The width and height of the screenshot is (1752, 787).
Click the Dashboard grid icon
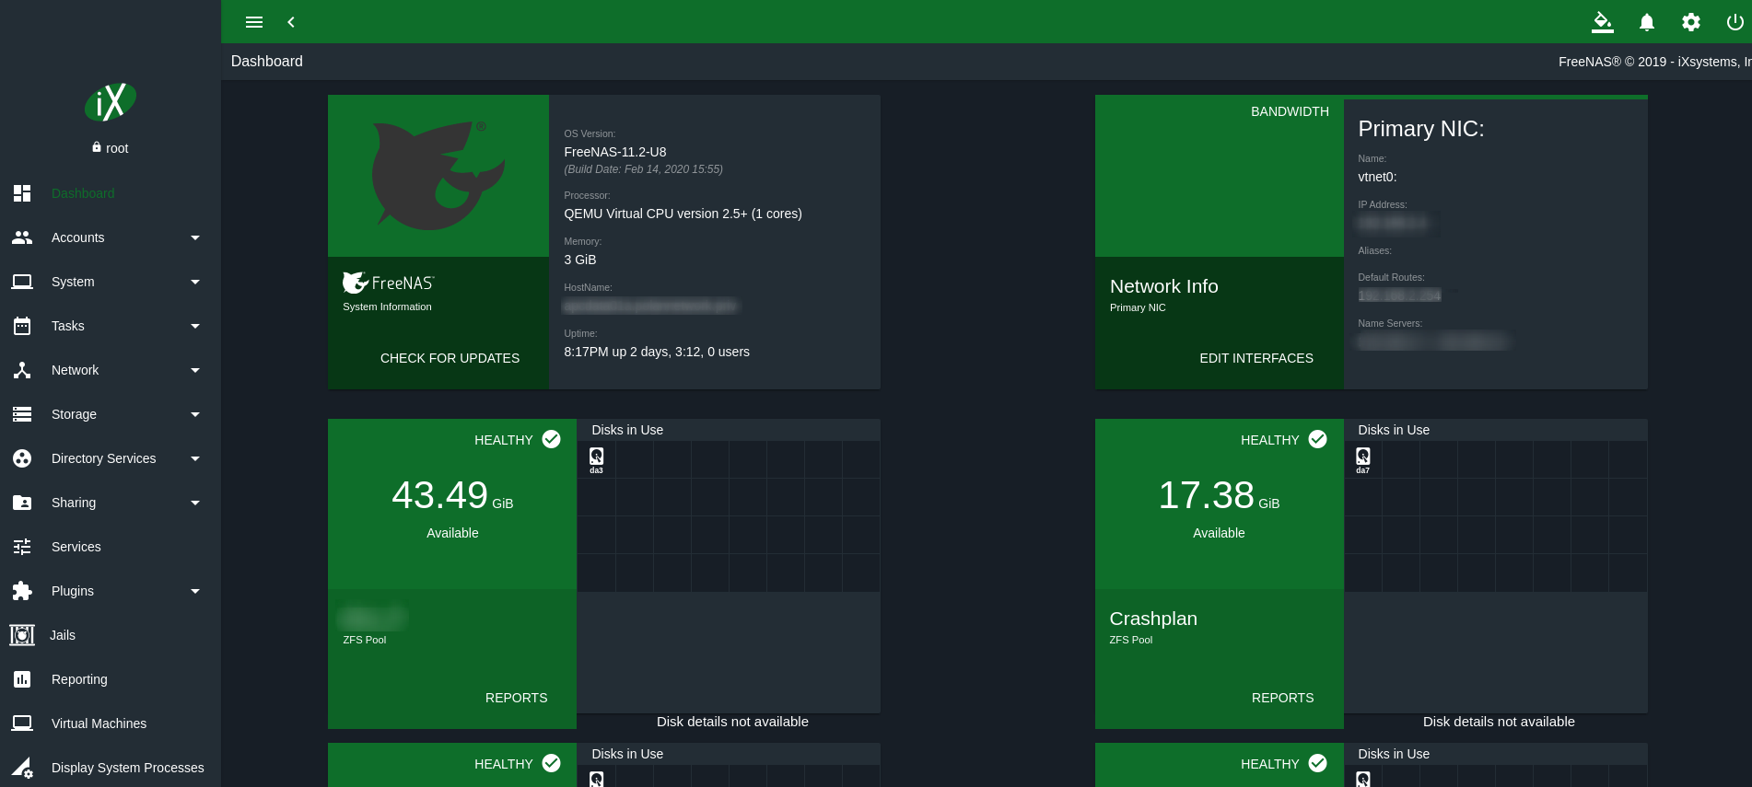(22, 193)
